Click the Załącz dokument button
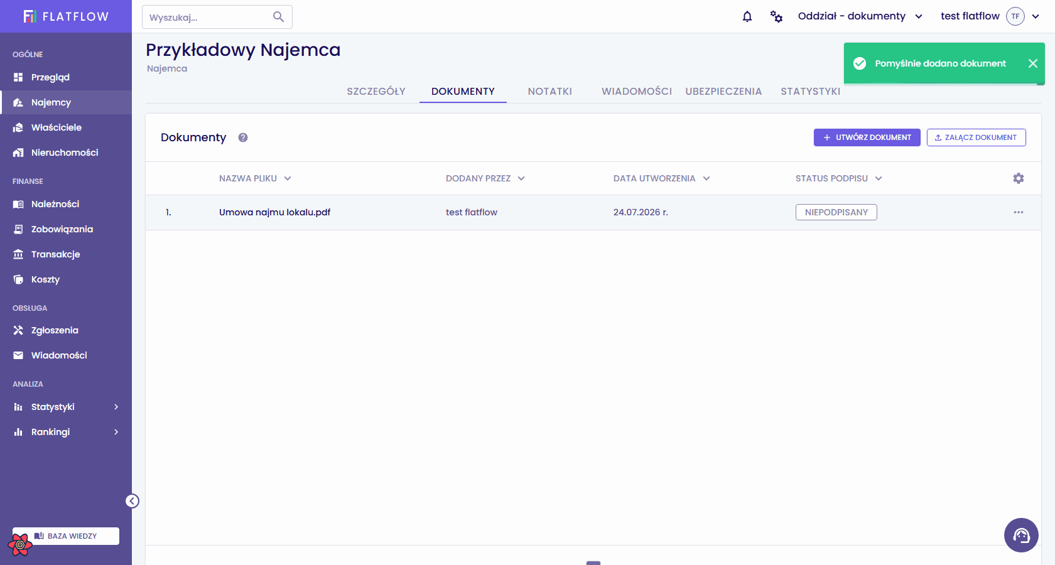The image size is (1055, 565). point(977,137)
